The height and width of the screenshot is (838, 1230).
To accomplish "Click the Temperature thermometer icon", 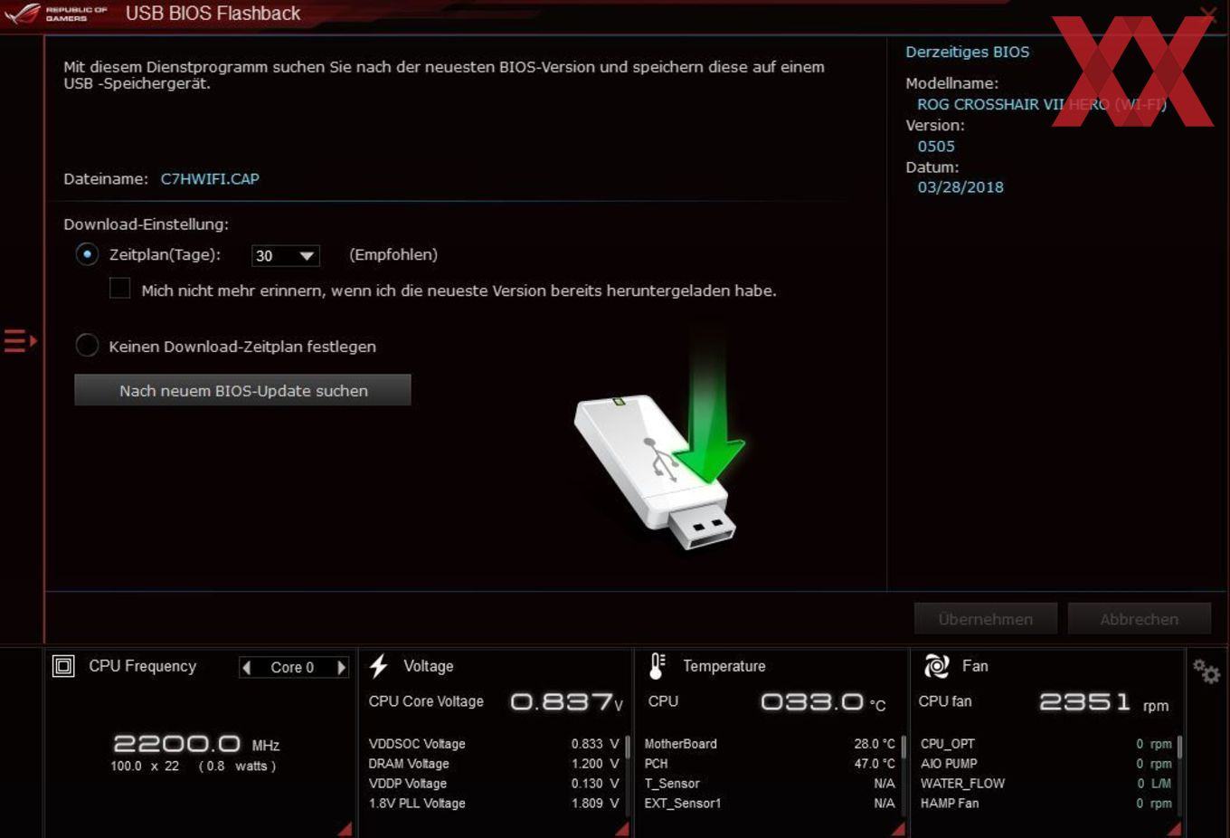I will [x=658, y=666].
